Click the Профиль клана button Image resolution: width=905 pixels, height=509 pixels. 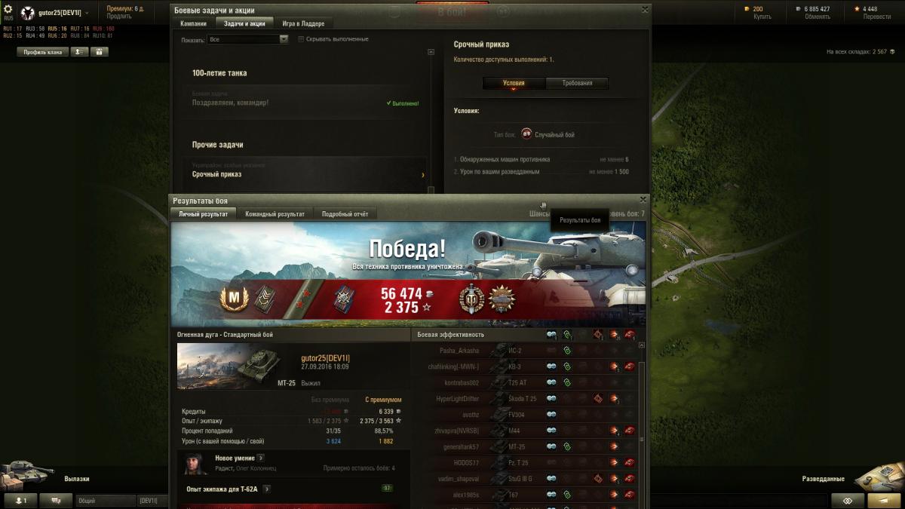coord(43,52)
